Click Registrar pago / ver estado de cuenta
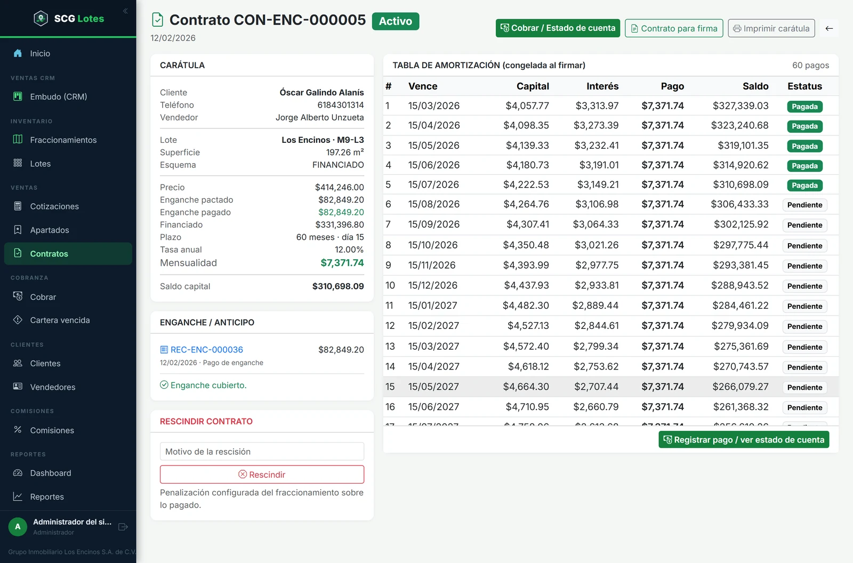853x563 pixels. [x=744, y=440]
